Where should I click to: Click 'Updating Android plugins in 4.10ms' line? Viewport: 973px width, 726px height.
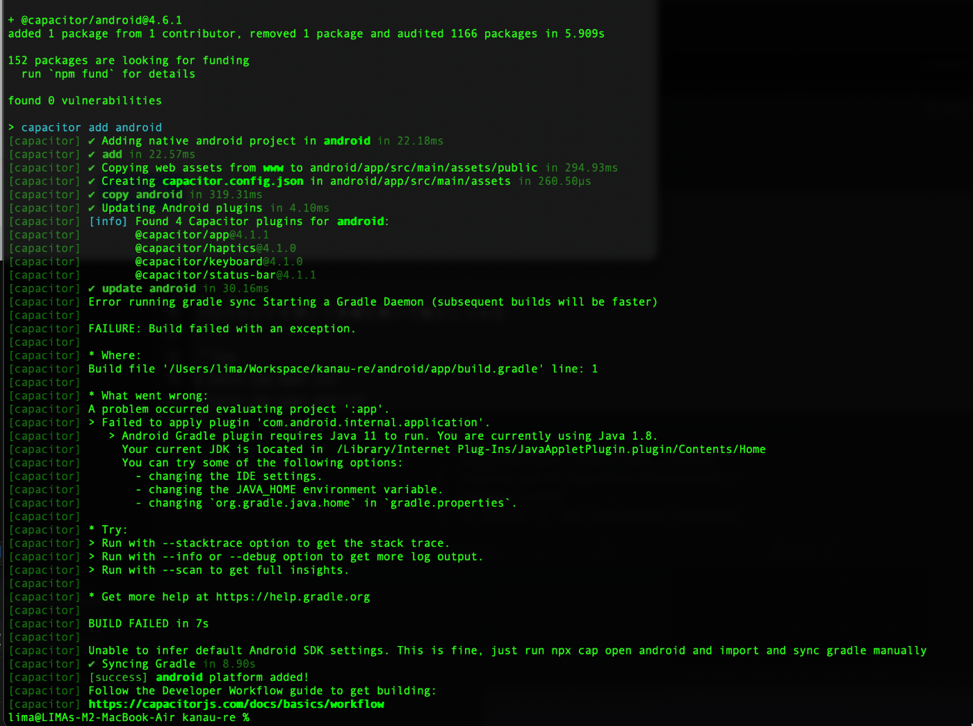208,208
